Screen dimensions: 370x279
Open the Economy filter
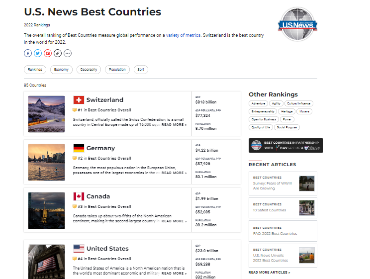click(61, 70)
